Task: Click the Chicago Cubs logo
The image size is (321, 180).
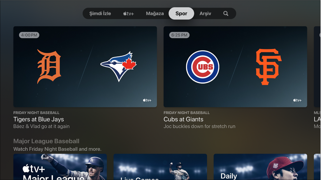Action: (203, 67)
